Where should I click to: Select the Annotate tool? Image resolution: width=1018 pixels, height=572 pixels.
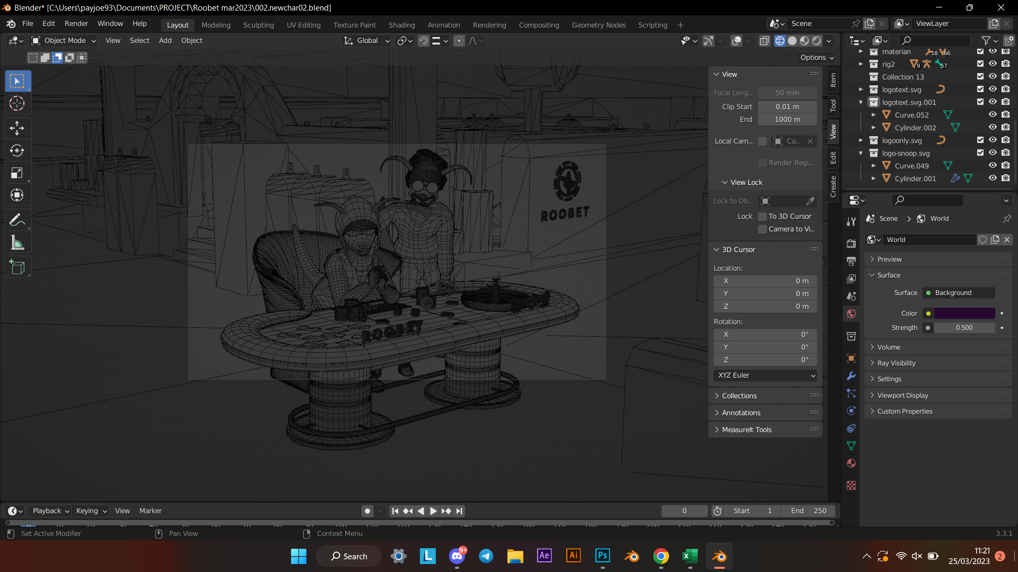click(x=17, y=220)
